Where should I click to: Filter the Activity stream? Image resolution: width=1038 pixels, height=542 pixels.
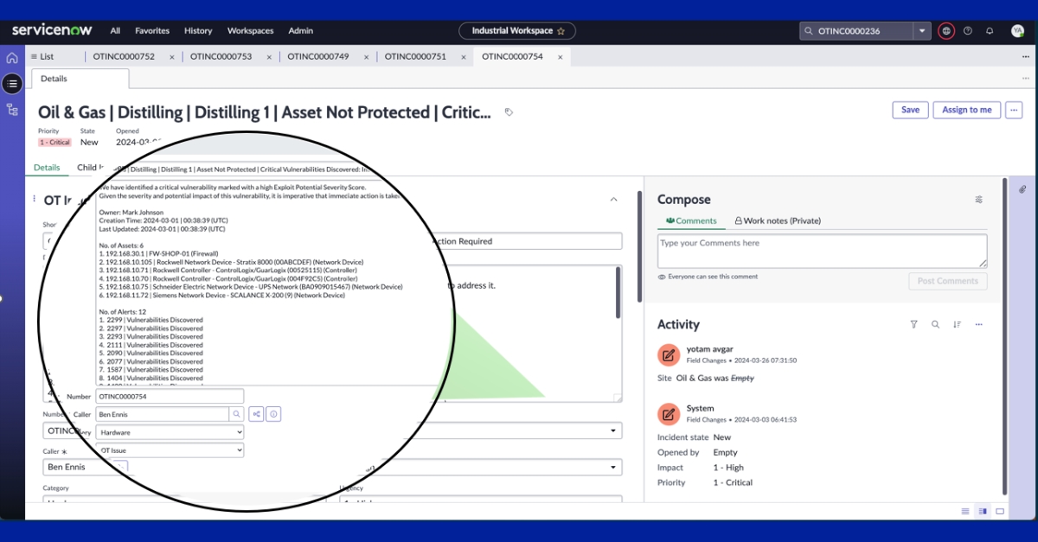pos(913,325)
